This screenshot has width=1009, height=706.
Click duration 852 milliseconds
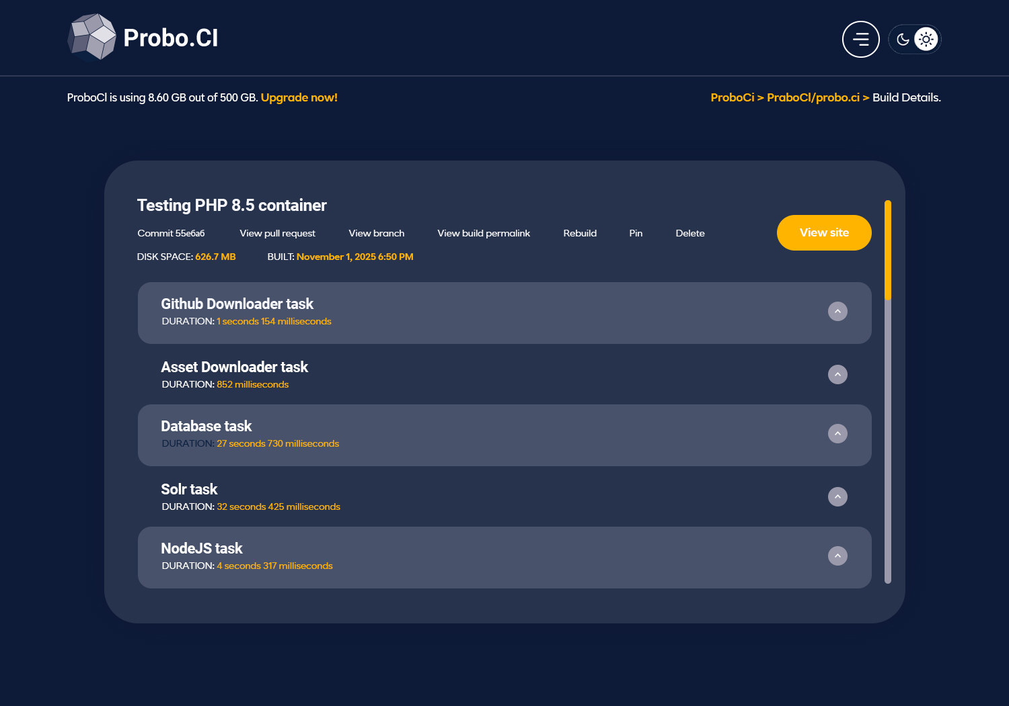(x=252, y=385)
